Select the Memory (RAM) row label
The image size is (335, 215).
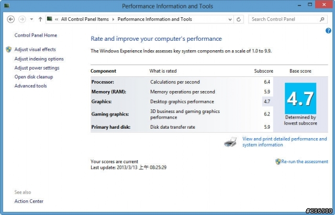(109, 92)
